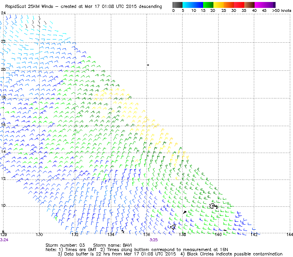Click the black circles contamination note
Screen dimensions: 293x257
[x=232, y=254]
